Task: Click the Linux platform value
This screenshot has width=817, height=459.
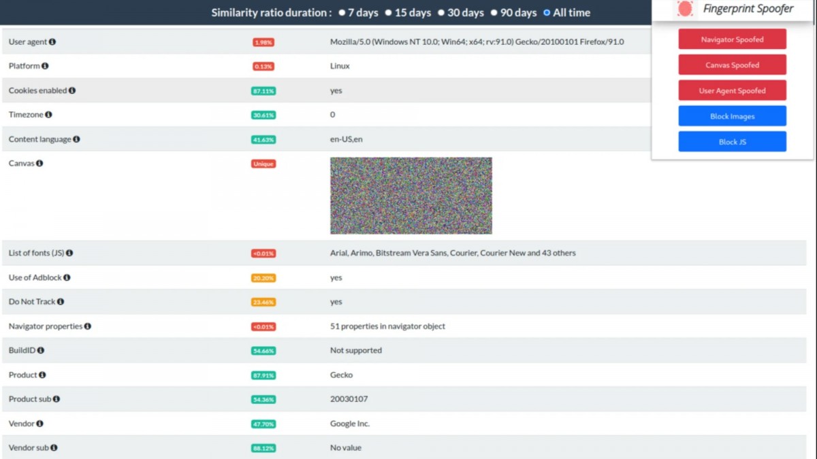Action: click(x=340, y=67)
